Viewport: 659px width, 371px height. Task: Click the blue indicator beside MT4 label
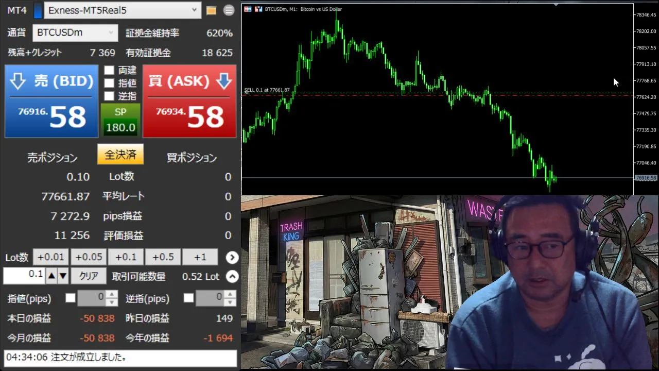[x=38, y=10]
